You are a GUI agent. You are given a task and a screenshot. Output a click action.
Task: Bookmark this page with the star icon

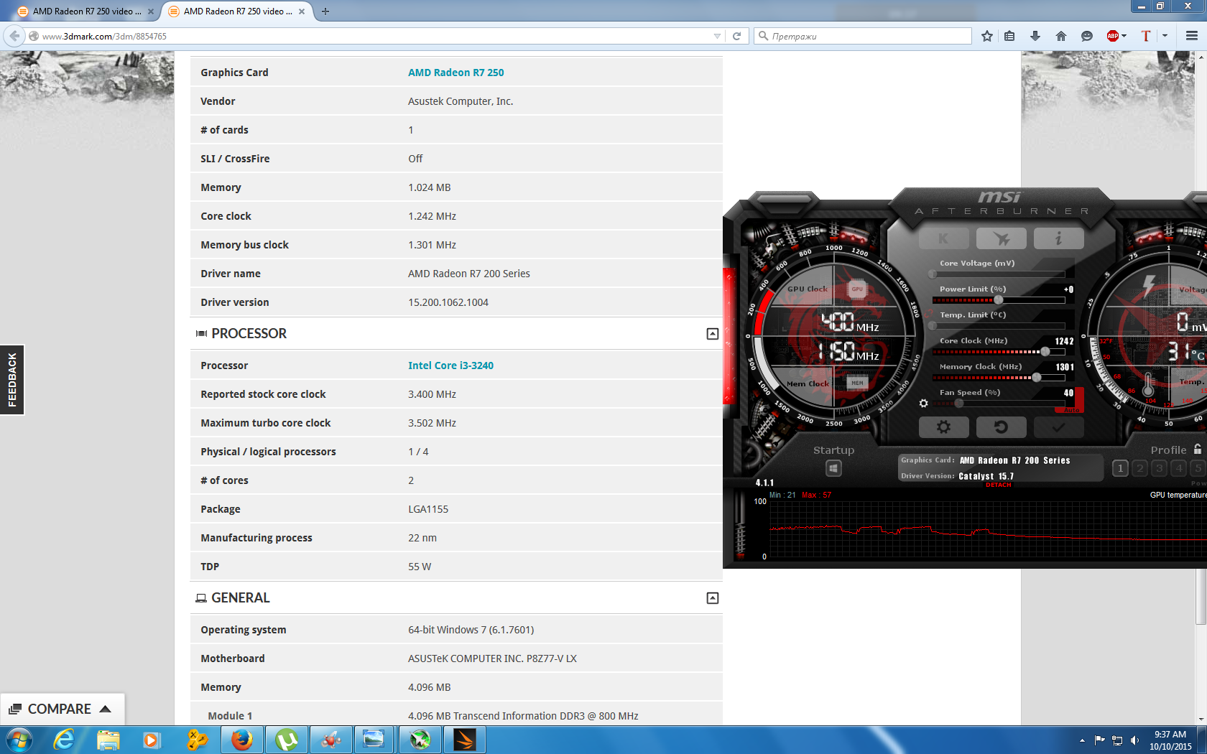point(986,36)
